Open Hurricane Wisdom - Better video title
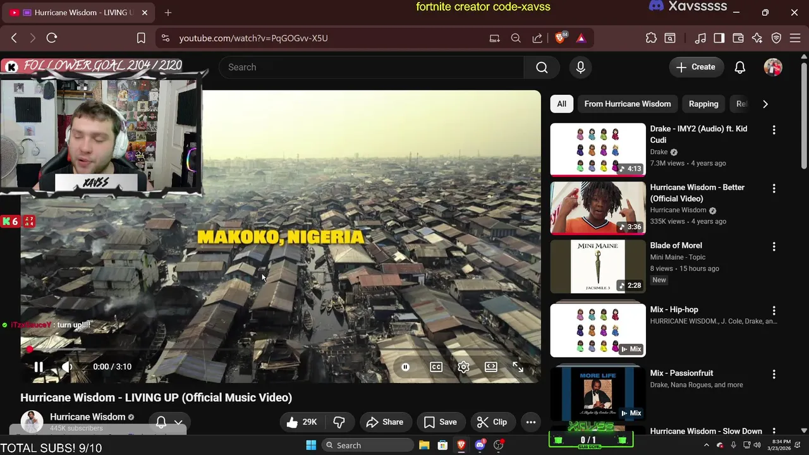The width and height of the screenshot is (809, 455). pos(697,193)
